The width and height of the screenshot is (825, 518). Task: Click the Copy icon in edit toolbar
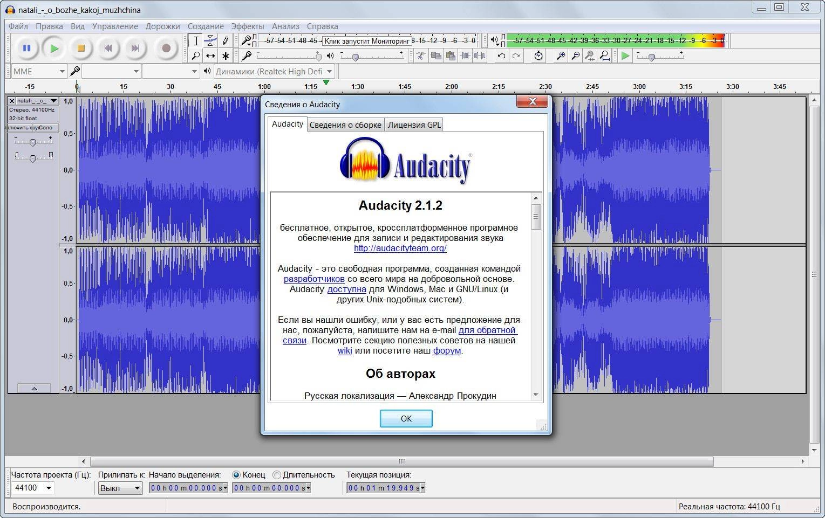(x=436, y=56)
